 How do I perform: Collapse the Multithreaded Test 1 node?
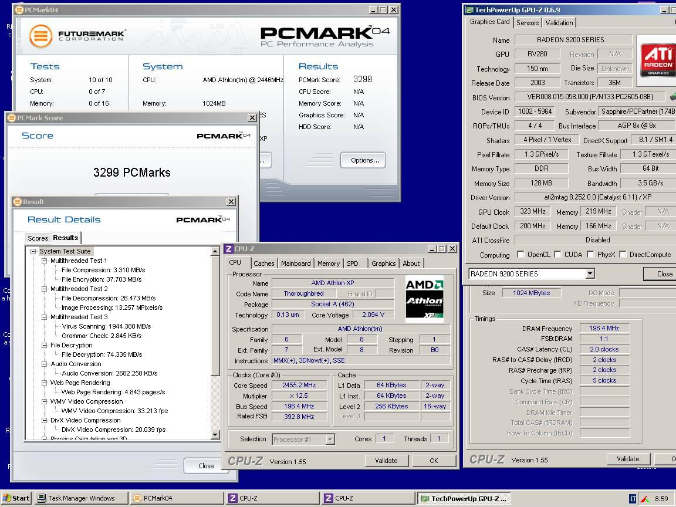[x=44, y=261]
